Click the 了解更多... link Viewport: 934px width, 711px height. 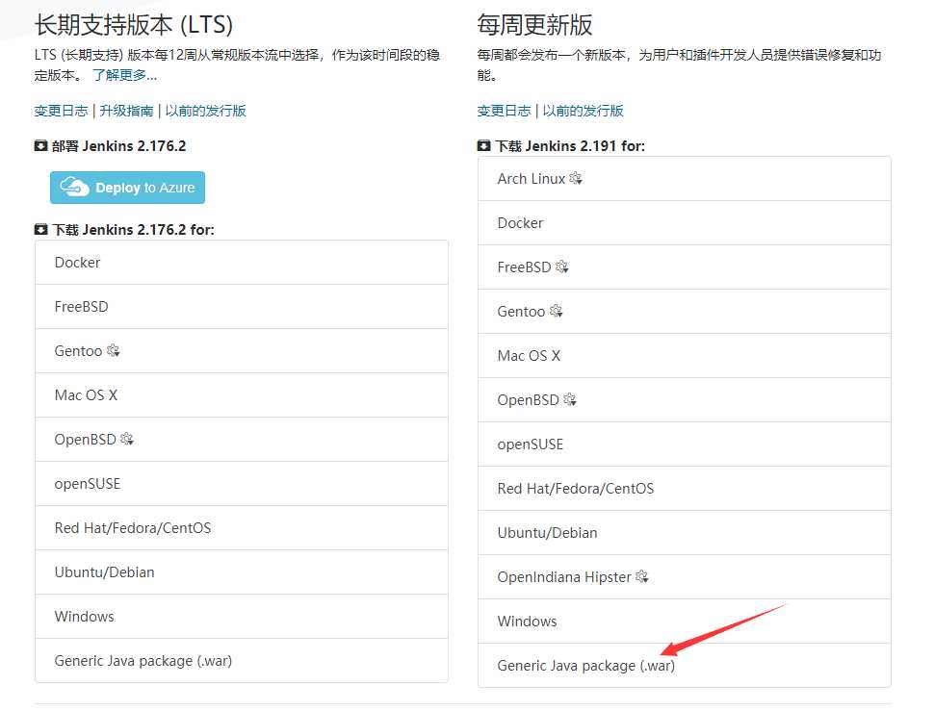click(124, 75)
